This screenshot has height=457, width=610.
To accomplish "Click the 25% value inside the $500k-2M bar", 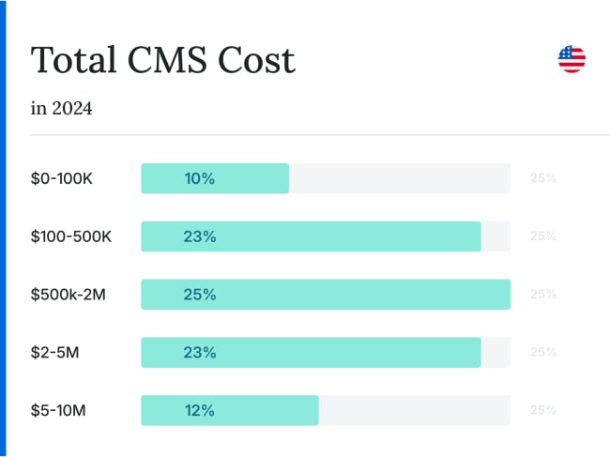I will point(200,295).
